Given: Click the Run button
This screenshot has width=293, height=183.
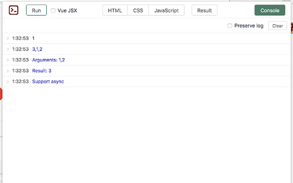Looking at the screenshot, I should [36, 10].
